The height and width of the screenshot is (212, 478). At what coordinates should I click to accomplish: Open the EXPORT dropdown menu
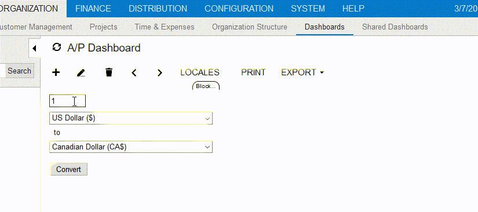click(x=302, y=72)
